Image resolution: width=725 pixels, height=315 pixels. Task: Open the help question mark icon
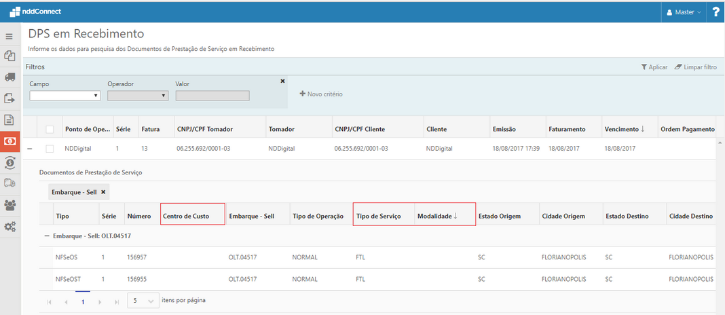(x=715, y=12)
